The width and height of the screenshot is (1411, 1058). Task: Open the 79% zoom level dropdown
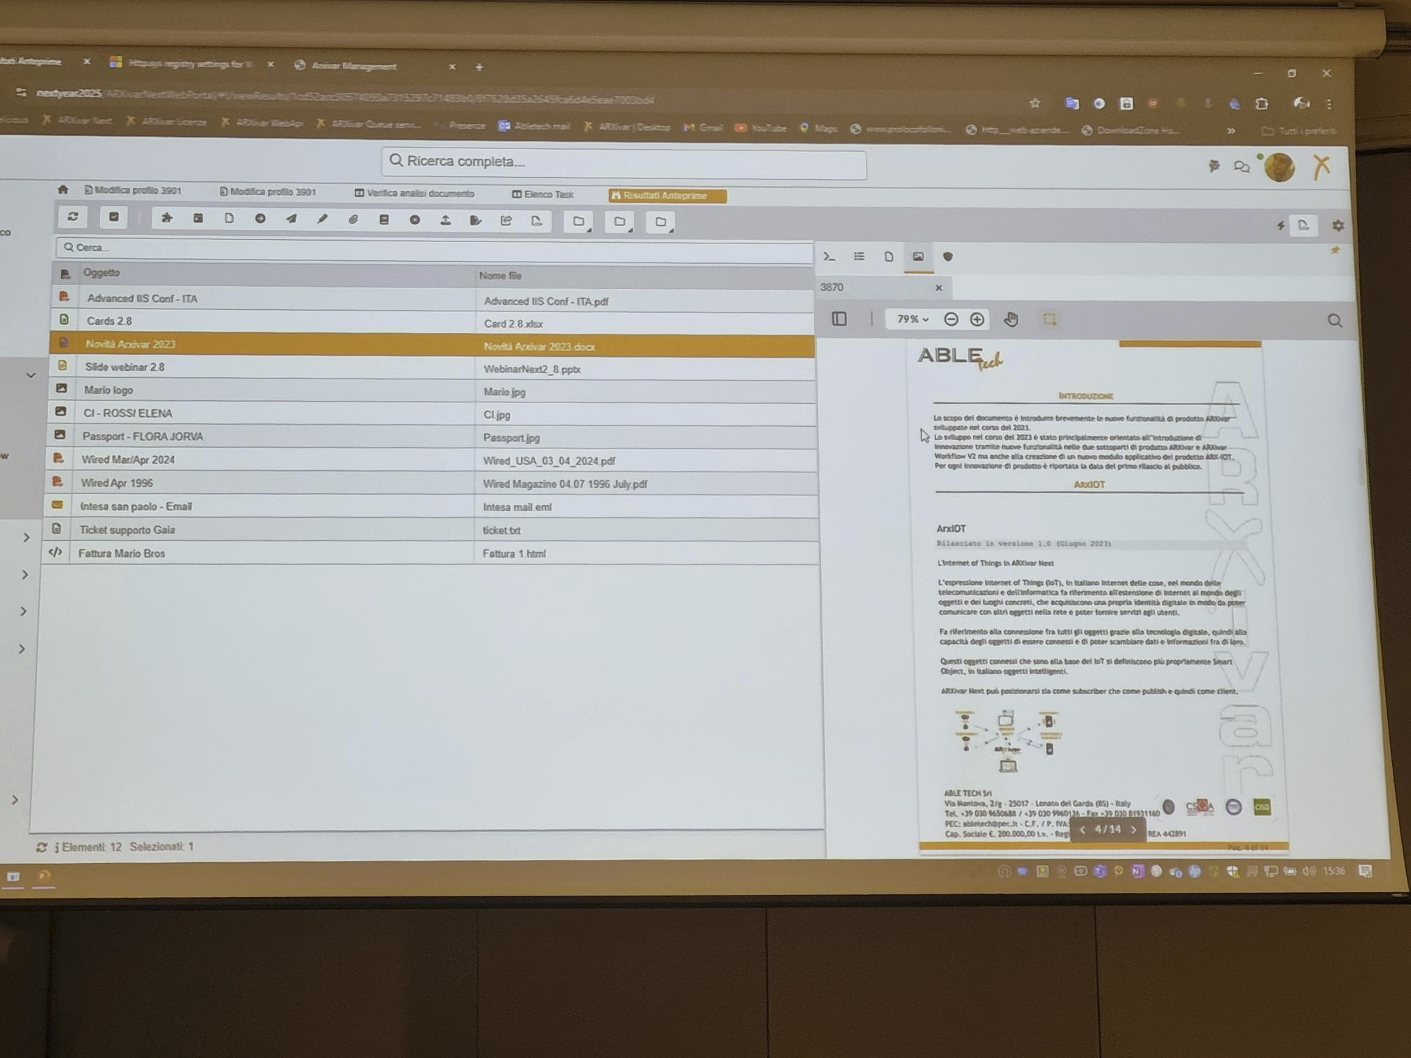[x=912, y=319]
